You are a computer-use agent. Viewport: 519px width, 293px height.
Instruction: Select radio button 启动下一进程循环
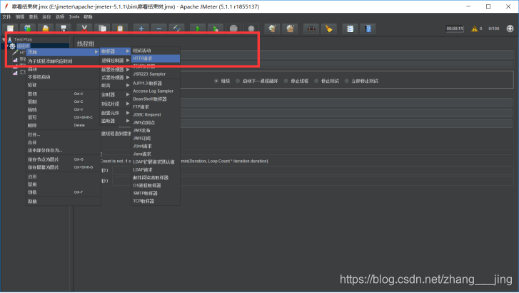click(238, 81)
